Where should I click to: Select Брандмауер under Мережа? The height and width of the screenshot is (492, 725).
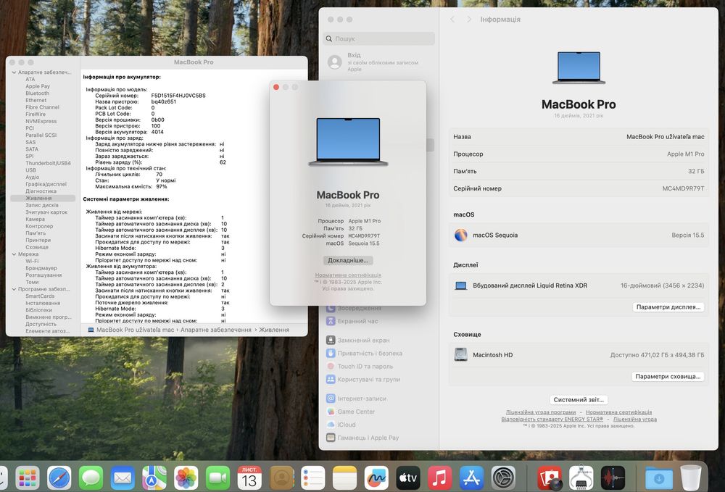pos(41,268)
